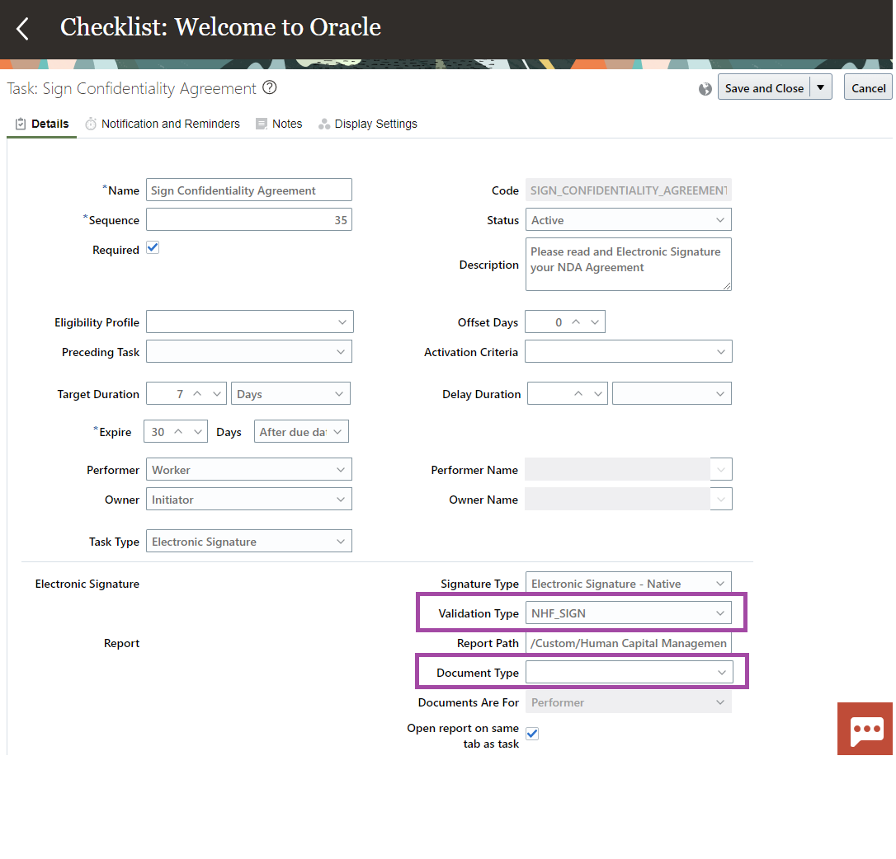Viewport: 896px width, 859px height.
Task: Click the Code field
Action: click(x=629, y=190)
